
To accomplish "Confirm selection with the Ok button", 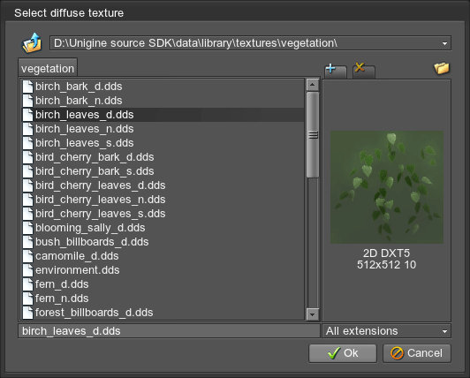I will tap(343, 353).
